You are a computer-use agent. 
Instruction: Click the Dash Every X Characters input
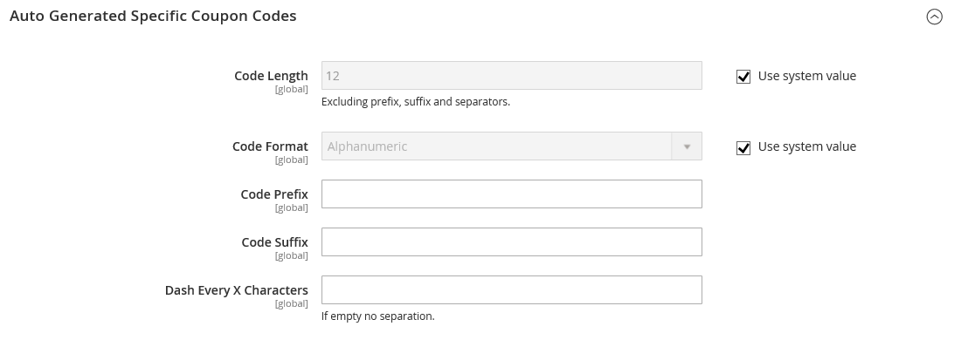[512, 289]
